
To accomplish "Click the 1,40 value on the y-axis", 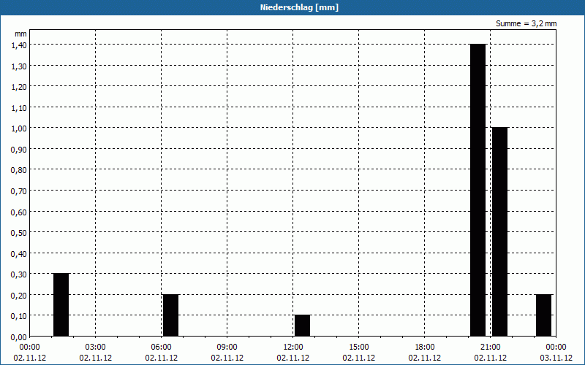I will 19,45.
